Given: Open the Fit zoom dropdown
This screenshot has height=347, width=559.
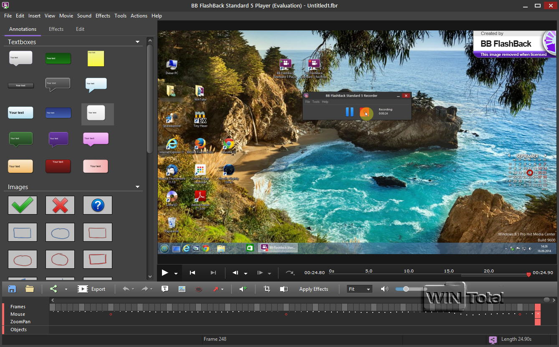Looking at the screenshot, I should pyautogui.click(x=359, y=289).
